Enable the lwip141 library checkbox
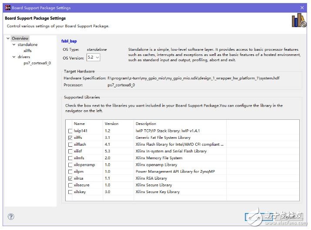311x230 pixels. 70,131
